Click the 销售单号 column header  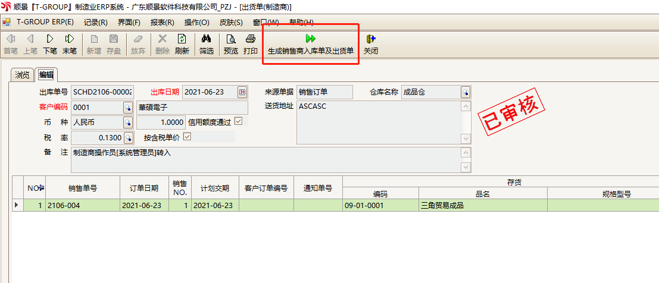pos(83,188)
